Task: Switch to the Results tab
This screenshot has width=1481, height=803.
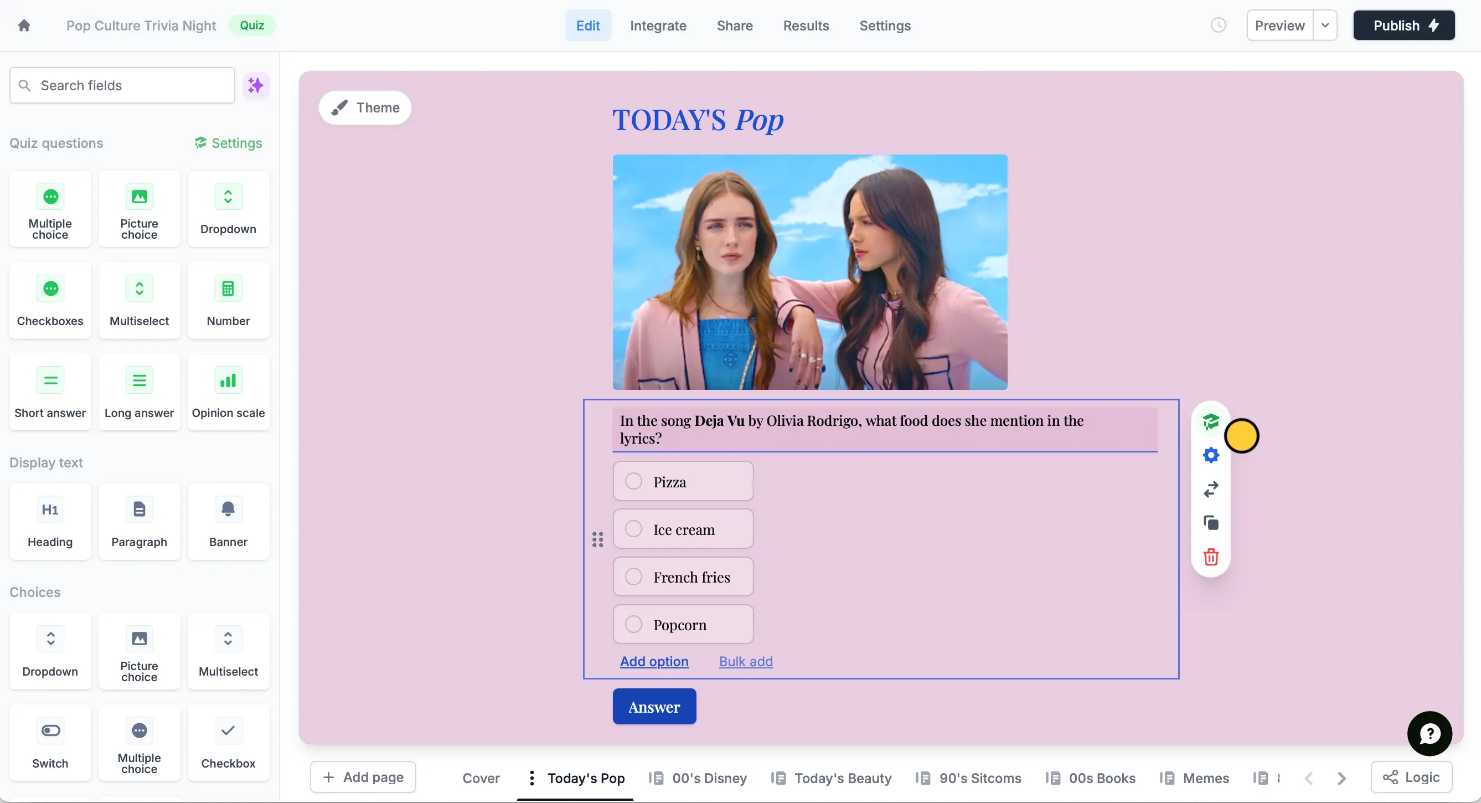Action: (806, 25)
